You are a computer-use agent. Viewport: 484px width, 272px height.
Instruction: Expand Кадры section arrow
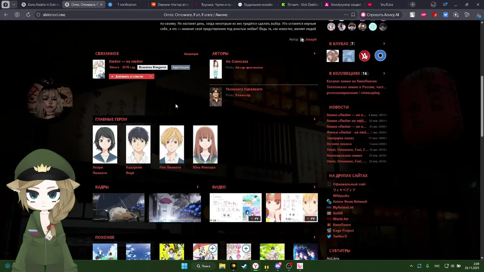click(x=197, y=187)
